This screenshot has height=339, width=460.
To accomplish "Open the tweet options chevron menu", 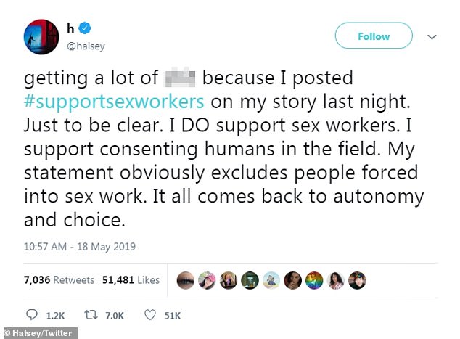I will 432,36.
